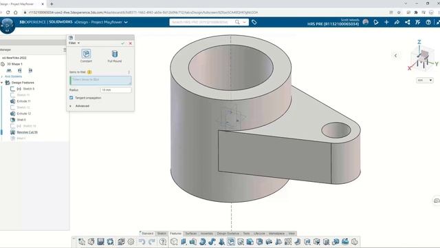Cancel the Fillet dialog with red X

pyautogui.click(x=131, y=43)
